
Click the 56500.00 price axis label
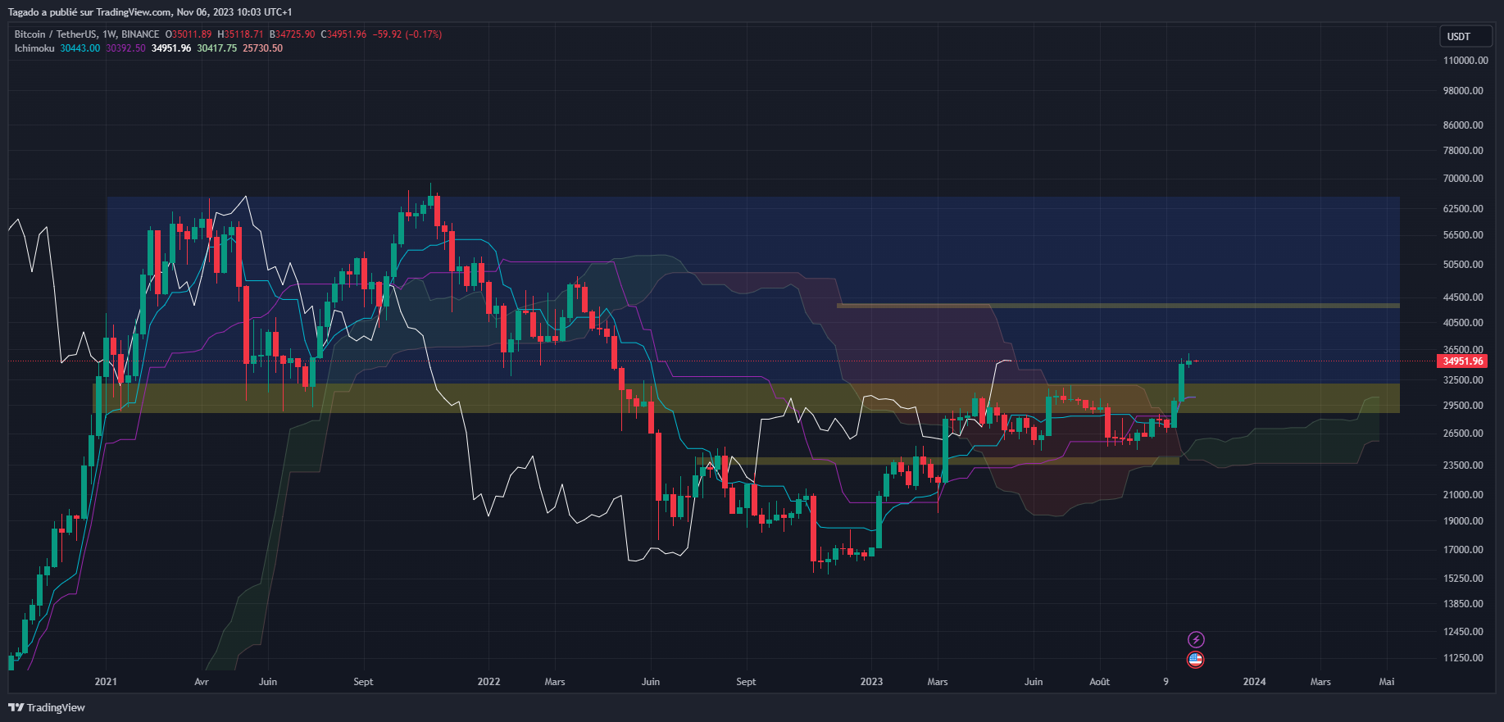tap(1463, 235)
